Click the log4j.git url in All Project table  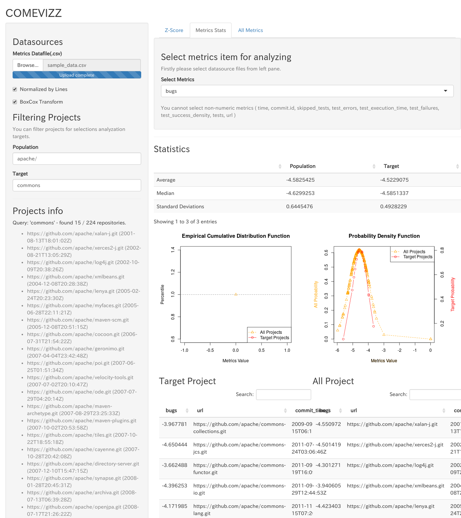tap(390, 465)
